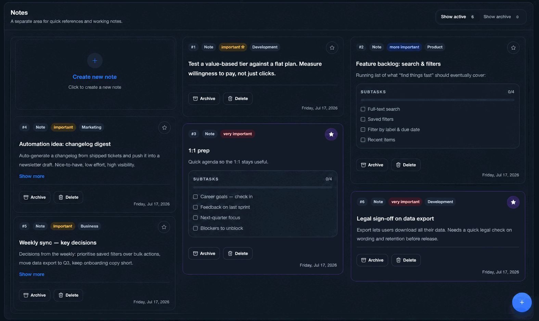Open 'Weekly sync — key decisions' title

58,243
